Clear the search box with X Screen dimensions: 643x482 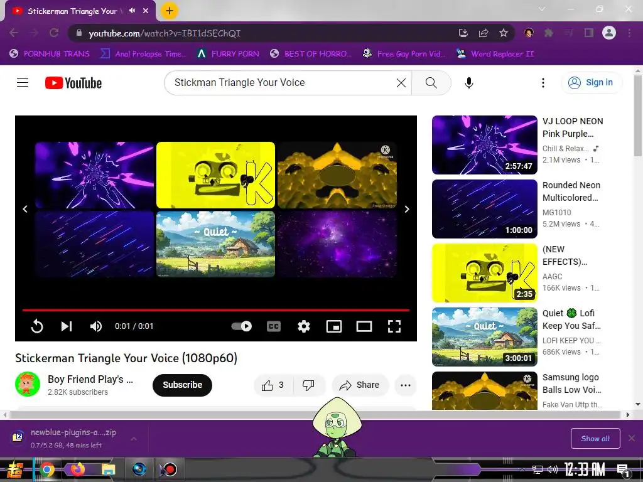pos(401,83)
